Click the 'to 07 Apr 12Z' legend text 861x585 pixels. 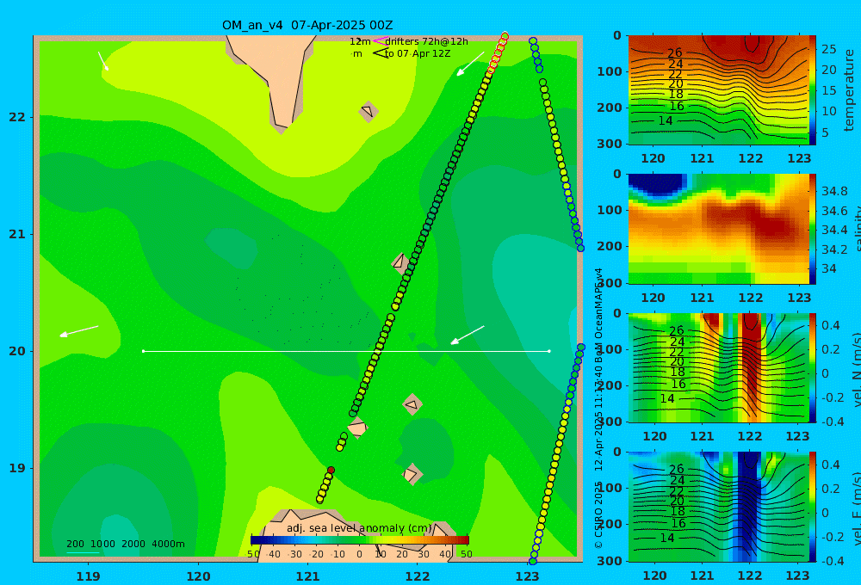[x=418, y=54]
